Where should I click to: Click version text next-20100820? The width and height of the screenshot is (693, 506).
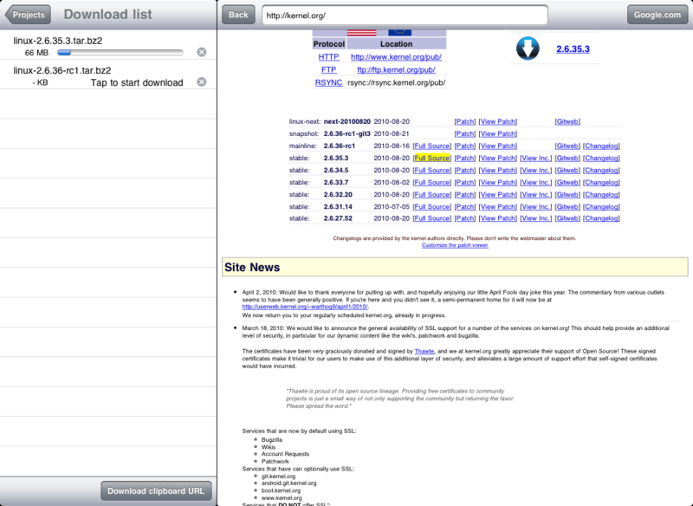coord(347,121)
